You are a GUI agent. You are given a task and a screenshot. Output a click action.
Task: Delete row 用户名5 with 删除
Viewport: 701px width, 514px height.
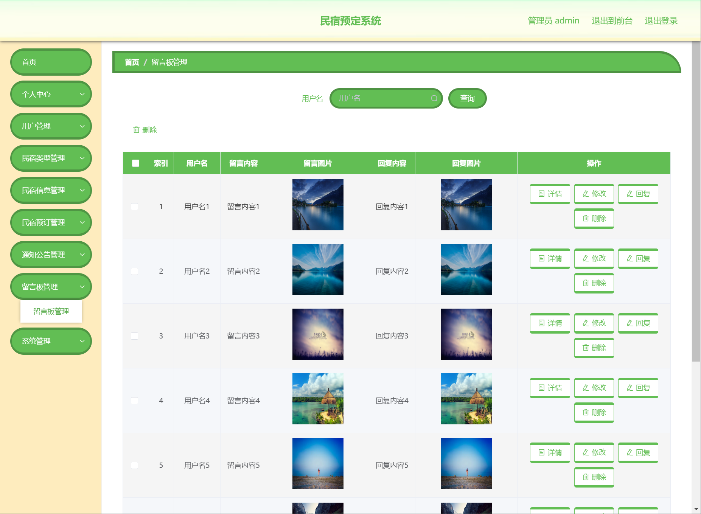tap(594, 477)
